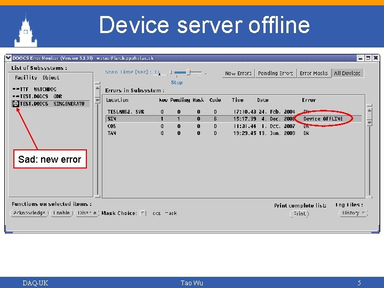Viewport: 384px width, 288px height.
Task: Click the Error column header
Action: pyautogui.click(x=309, y=100)
